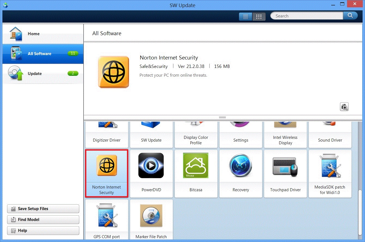Click the Ver 21.2.0.38 text
Screen dimensions: 365x242
[x=191, y=66]
